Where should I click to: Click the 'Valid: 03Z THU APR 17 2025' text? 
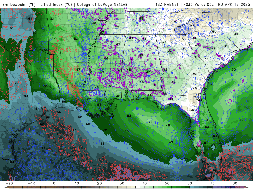222,4
